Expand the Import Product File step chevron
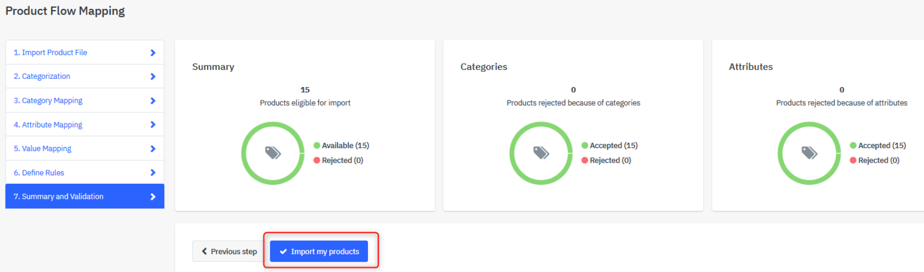924x272 pixels. [153, 53]
